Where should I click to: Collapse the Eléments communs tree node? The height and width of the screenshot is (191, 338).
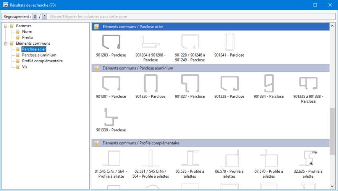coord(6,44)
